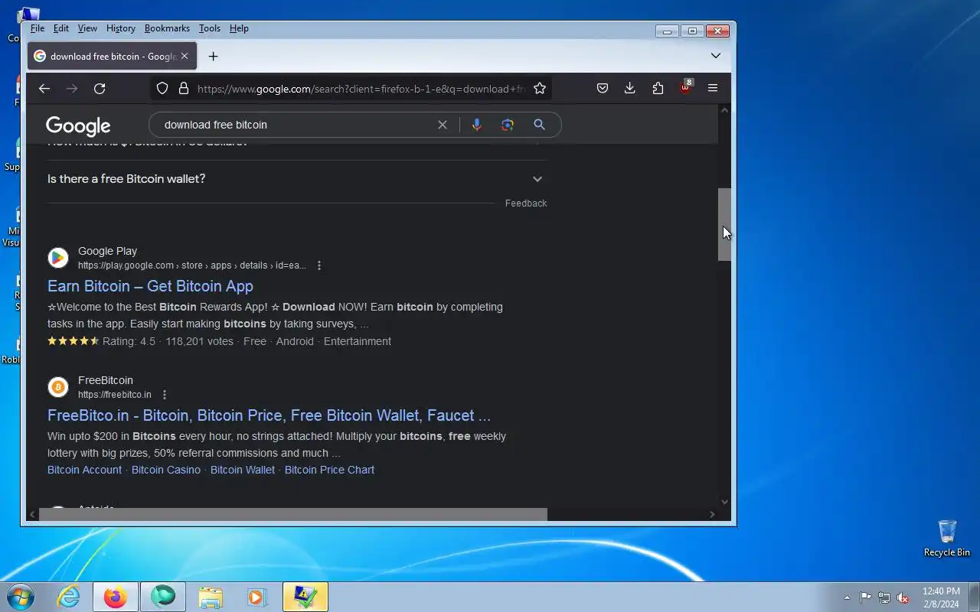
Task: Click the horizontal scroll-right arrow
Action: coord(712,514)
